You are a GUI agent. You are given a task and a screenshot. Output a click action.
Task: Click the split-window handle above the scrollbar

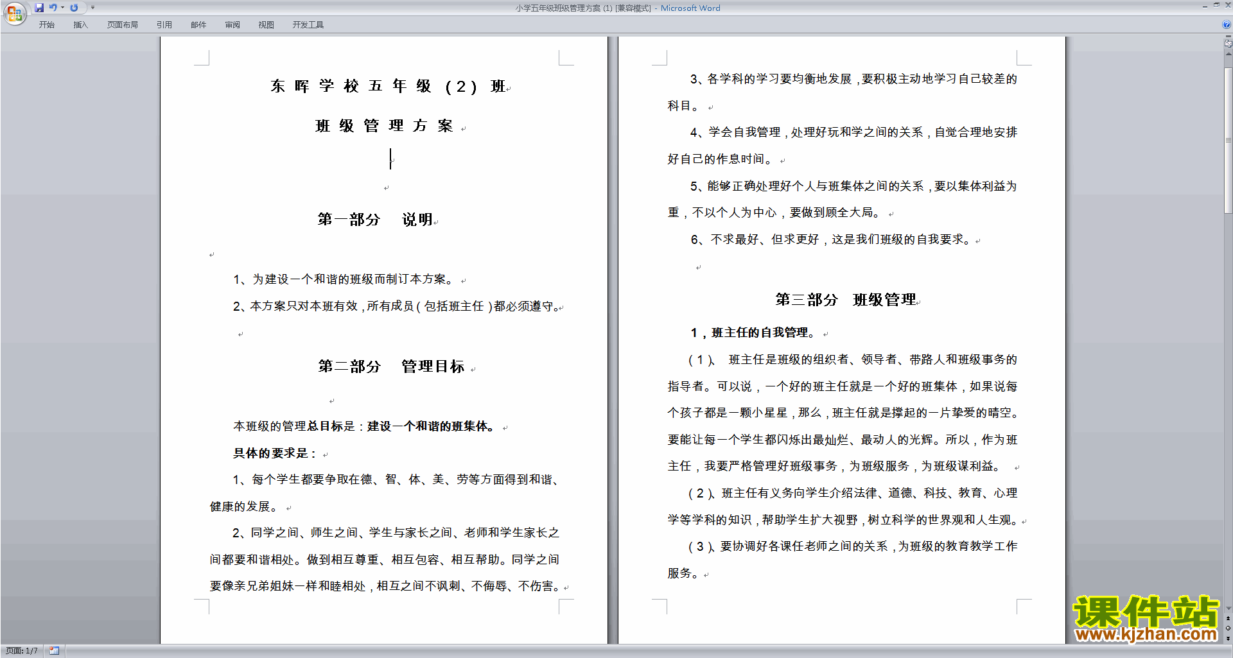1228,37
